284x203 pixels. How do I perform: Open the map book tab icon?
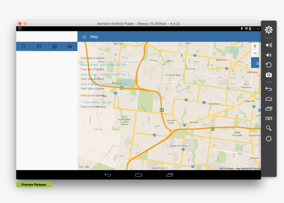click(54, 46)
